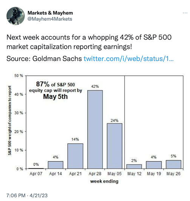
Task: Click the 87% of S&P 500 annotation
Action: 56,84
